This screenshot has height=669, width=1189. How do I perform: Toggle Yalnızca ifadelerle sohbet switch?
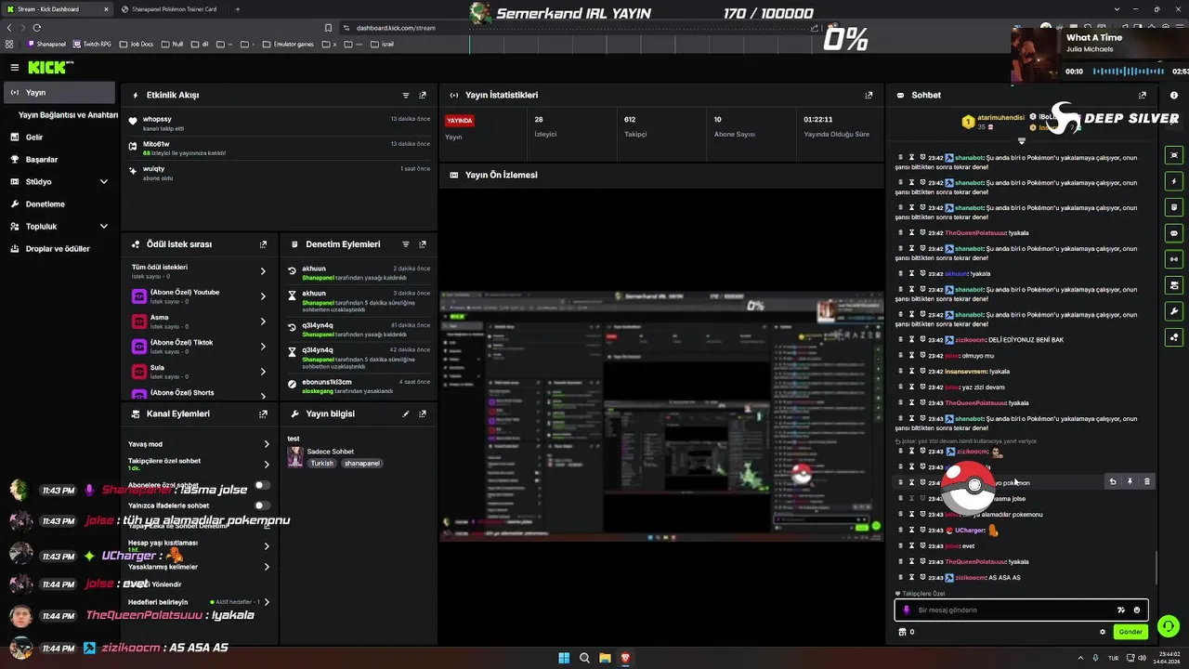tap(263, 505)
